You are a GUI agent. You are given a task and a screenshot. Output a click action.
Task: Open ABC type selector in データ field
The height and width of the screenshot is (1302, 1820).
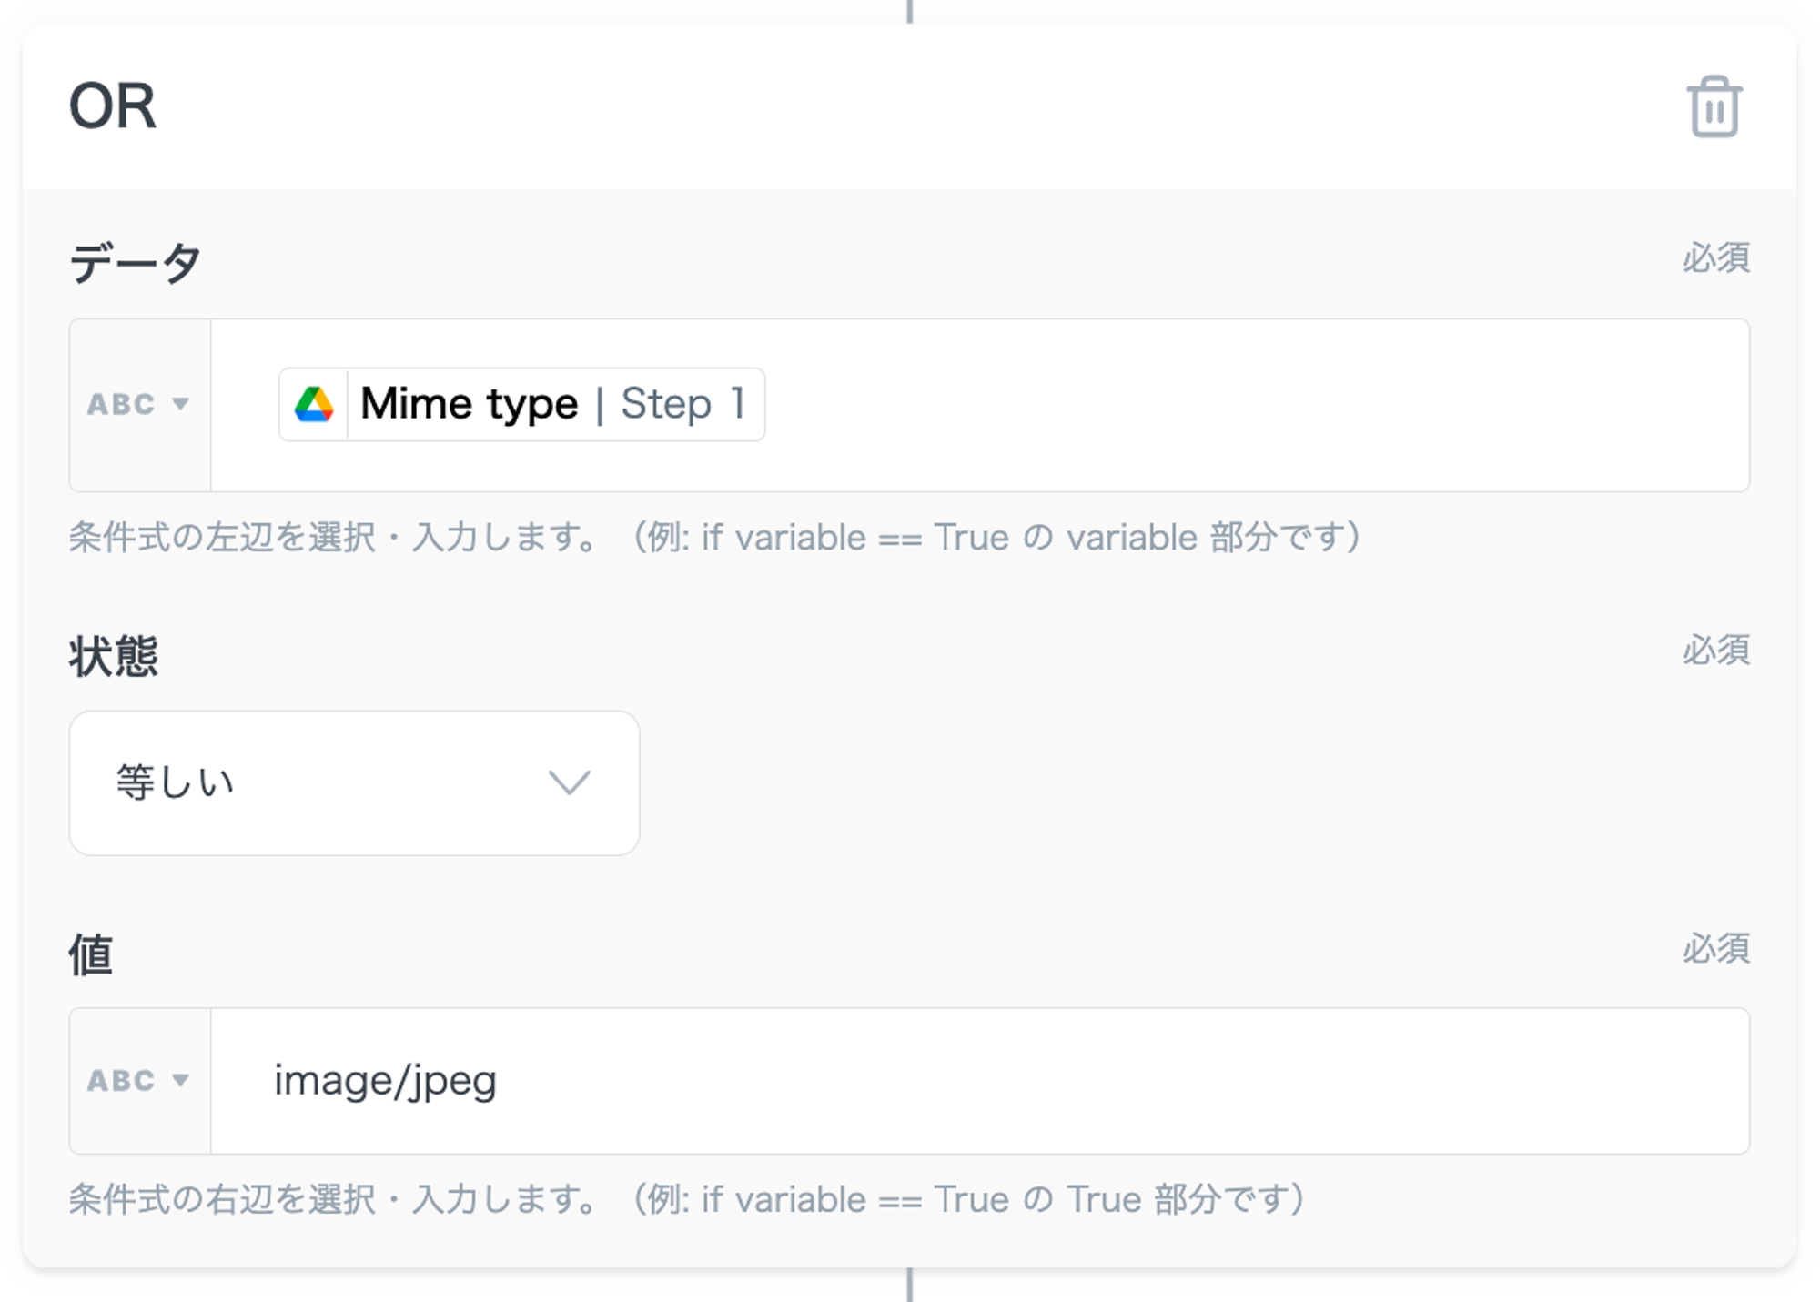(x=138, y=405)
